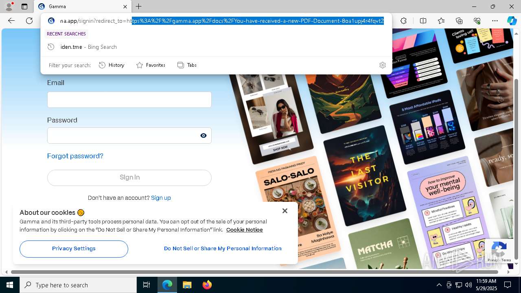Open the Cookie Notice link
The image size is (521, 293).
pos(244,230)
